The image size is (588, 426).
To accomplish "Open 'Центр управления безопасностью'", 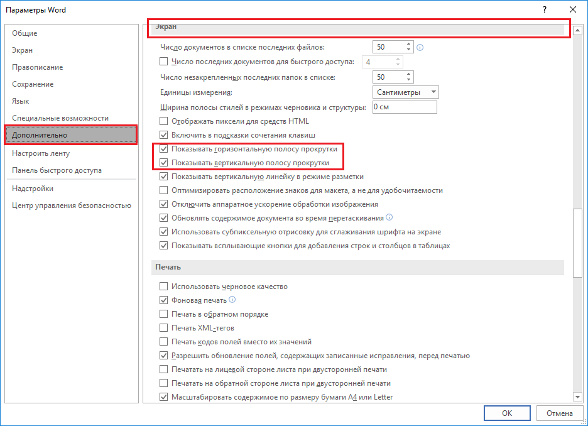I will coord(71,205).
